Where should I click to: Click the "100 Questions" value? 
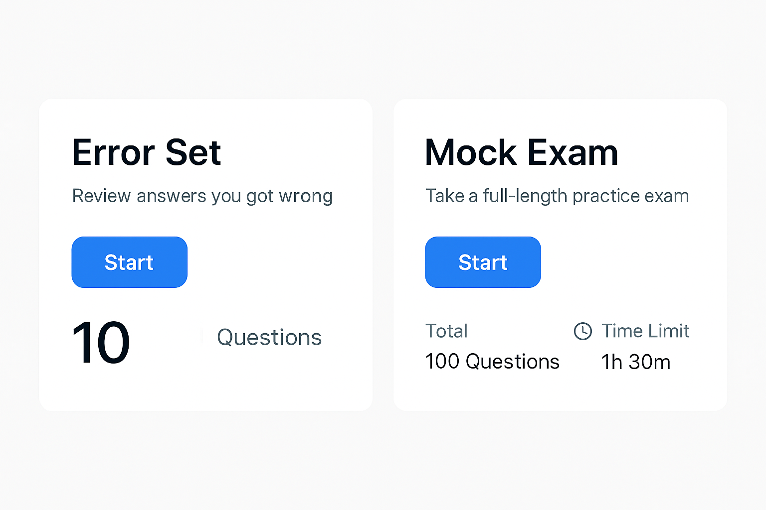(x=492, y=362)
